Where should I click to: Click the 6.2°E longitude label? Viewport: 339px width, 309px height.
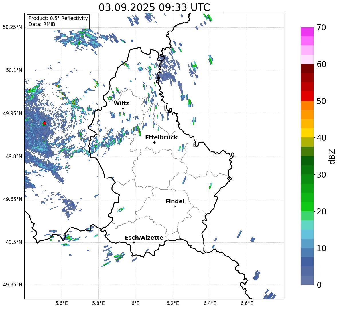[x=173, y=303]
